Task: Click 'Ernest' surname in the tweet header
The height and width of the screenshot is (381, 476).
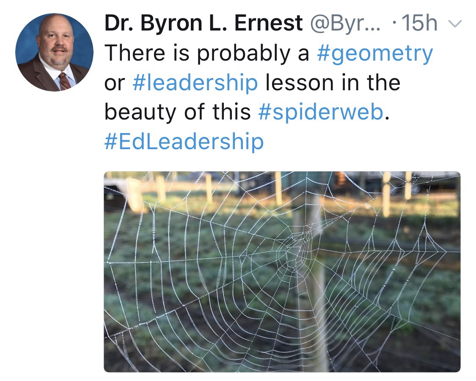Action: tap(268, 24)
